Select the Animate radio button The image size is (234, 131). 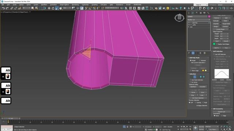coord(200,60)
